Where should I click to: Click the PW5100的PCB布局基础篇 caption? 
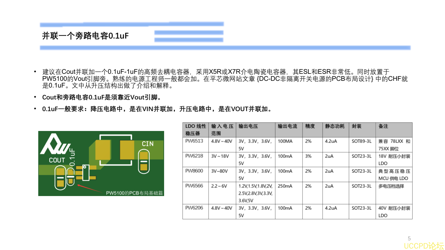coord(135,193)
